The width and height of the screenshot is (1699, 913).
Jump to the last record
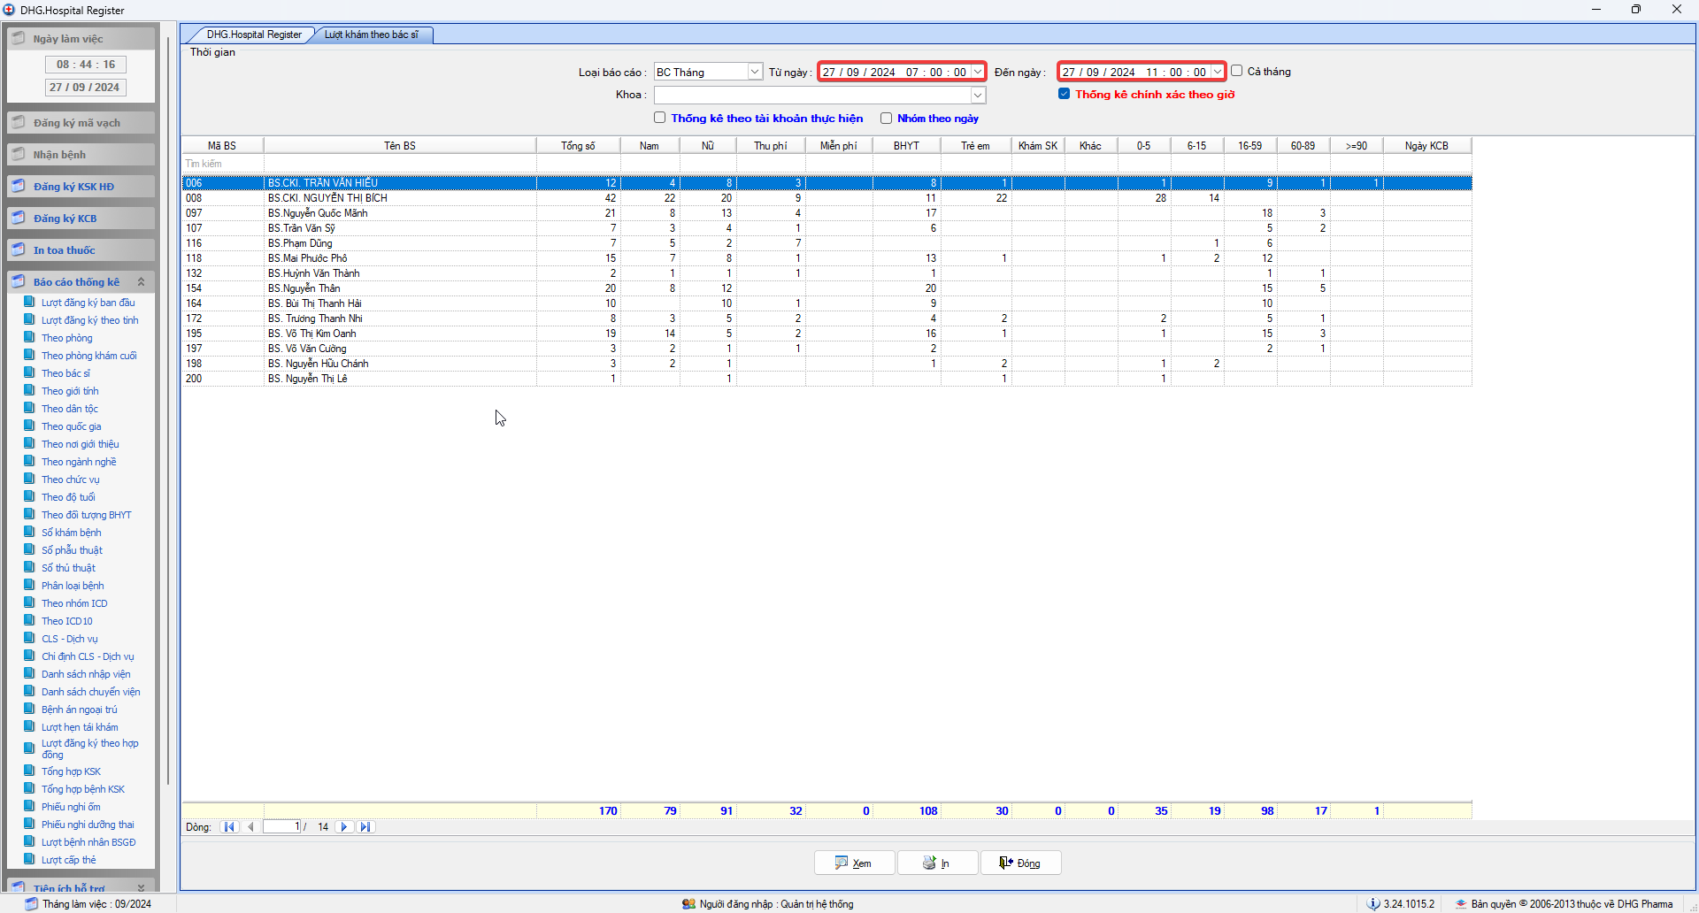click(x=365, y=827)
